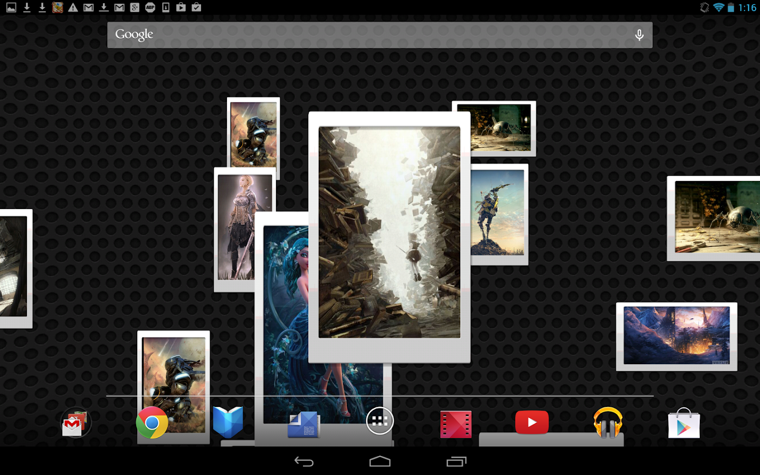Tap the auto-rotate status icon
The height and width of the screenshot is (475, 760).
point(705,7)
